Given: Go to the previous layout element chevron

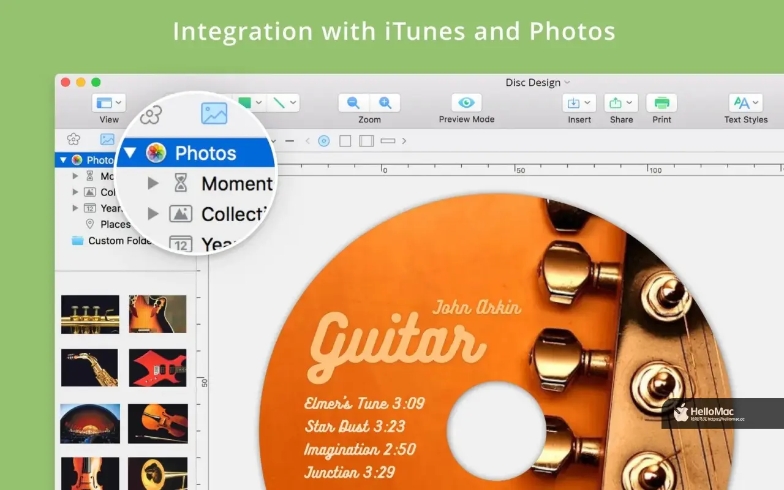Looking at the screenshot, I should 307,141.
